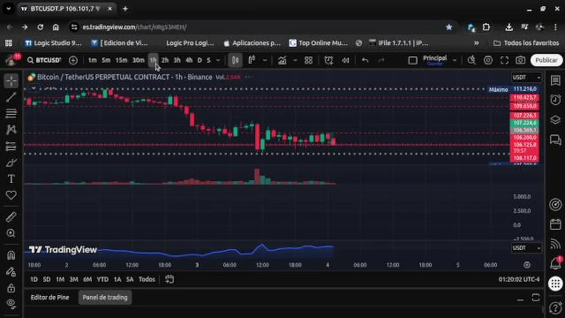Viewport: 565px width, 318px height.
Task: Open the Logic Studio 9 bookmark
Action: (x=53, y=43)
